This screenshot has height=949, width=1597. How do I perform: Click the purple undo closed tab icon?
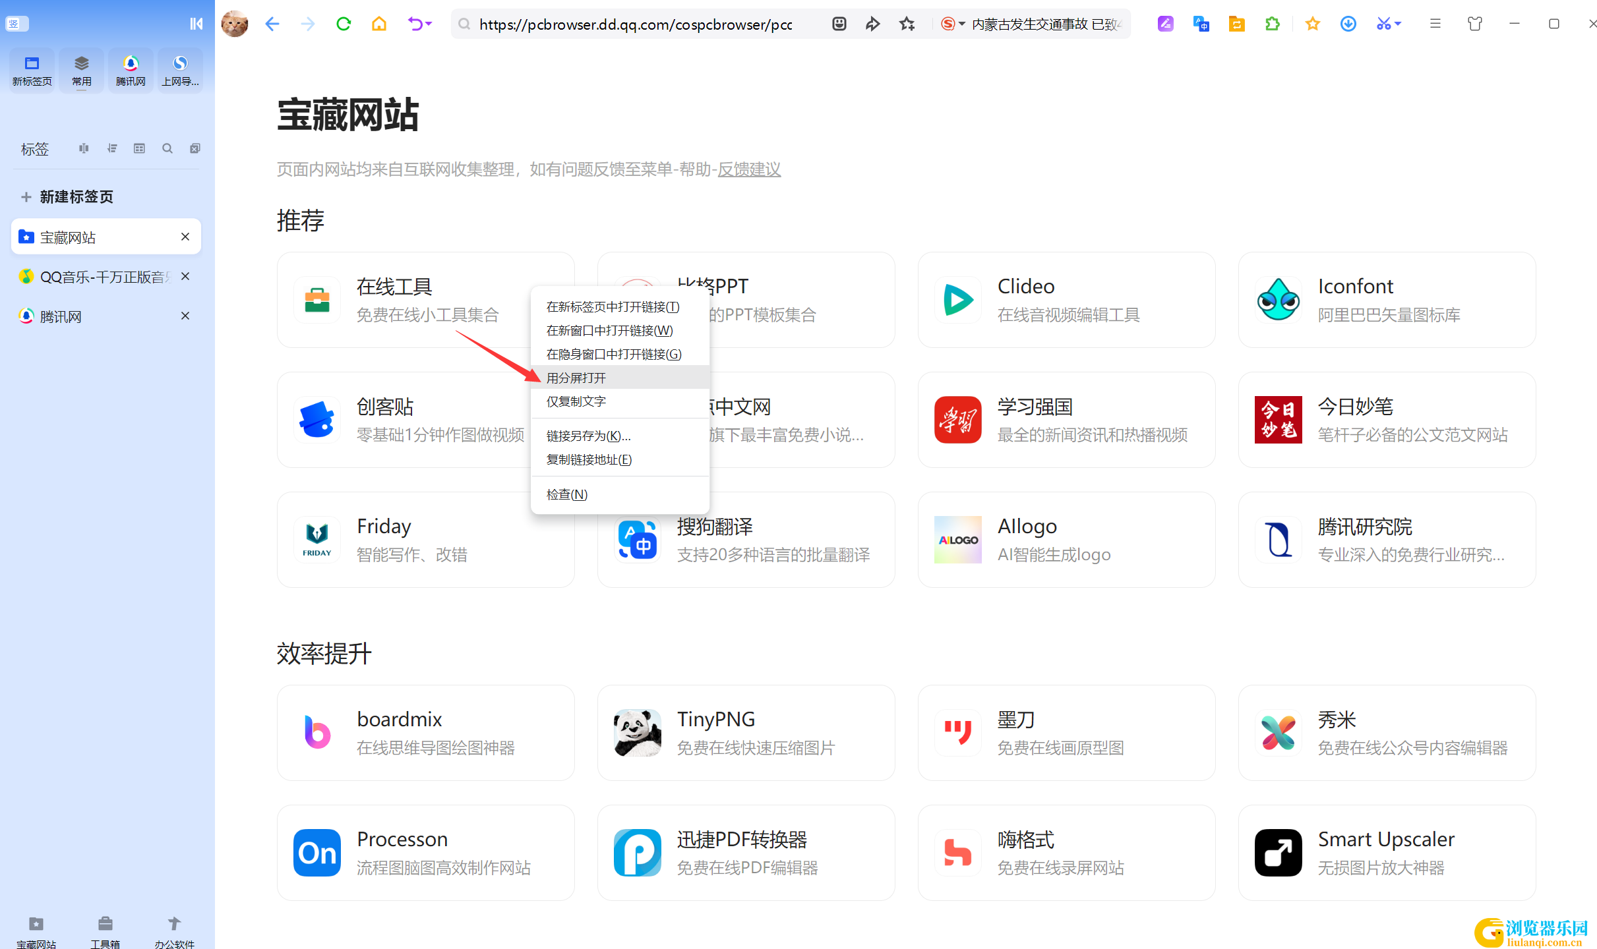click(x=414, y=24)
